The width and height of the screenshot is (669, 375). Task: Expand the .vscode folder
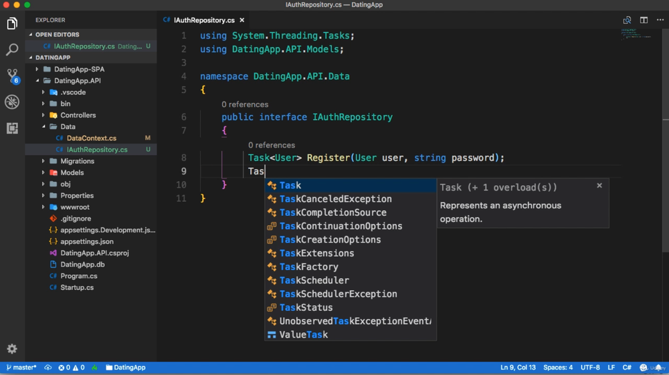[91, 92]
